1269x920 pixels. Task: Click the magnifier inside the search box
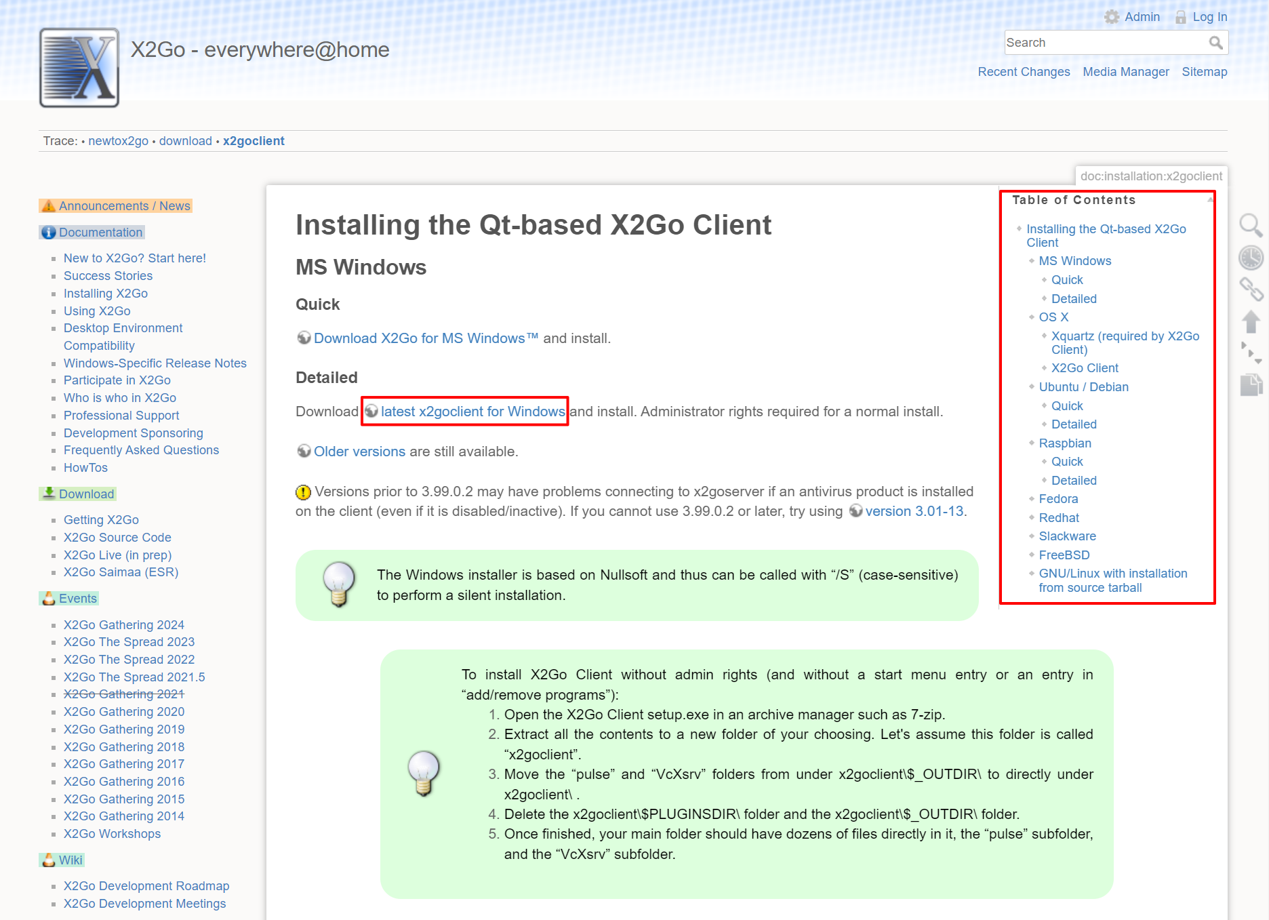tap(1216, 42)
